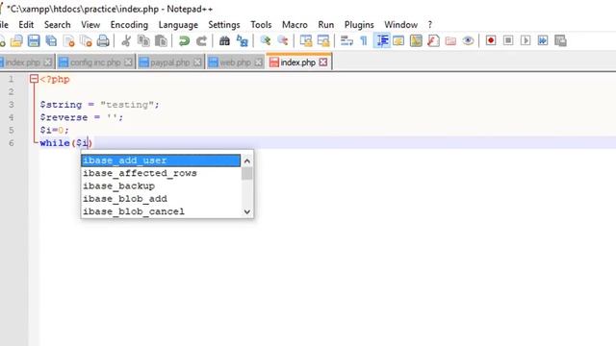Screen dimensions: 616x346
Task: Close the paypal.php tab
Action: [x=197, y=62]
